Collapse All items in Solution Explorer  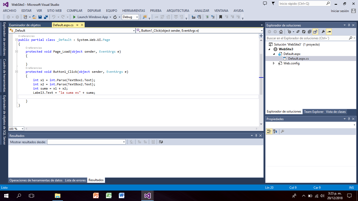pyautogui.click(x=310, y=32)
